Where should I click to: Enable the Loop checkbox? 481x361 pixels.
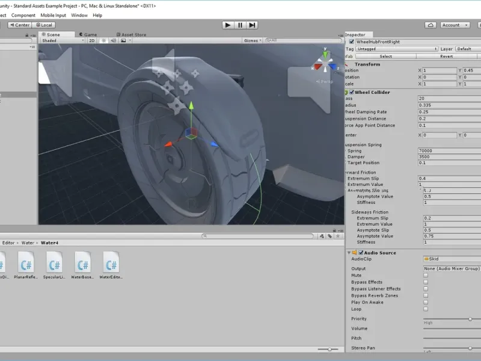[x=426, y=309]
